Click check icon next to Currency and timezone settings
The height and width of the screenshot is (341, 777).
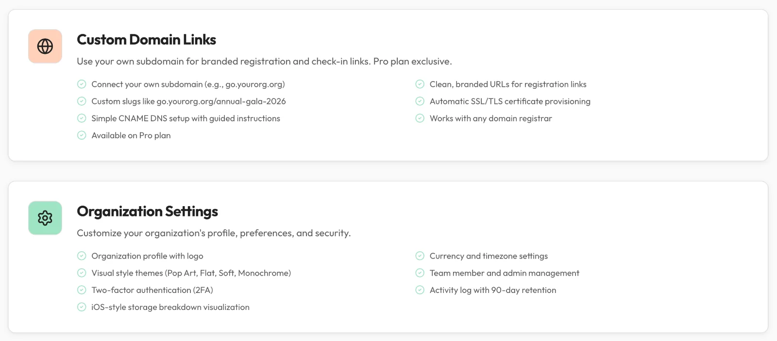420,256
